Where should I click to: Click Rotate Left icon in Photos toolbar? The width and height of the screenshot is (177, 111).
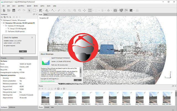pos(49,89)
